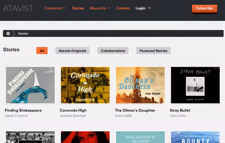Open The Oilman's Daughter cover image
This screenshot has height=143, width=225.
tap(140, 85)
